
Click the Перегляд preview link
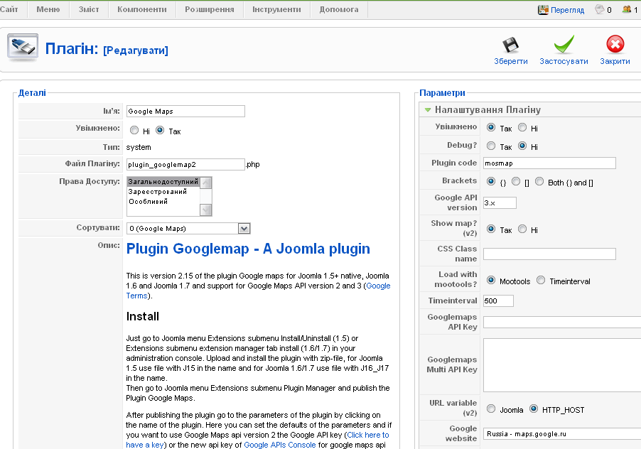click(x=567, y=10)
